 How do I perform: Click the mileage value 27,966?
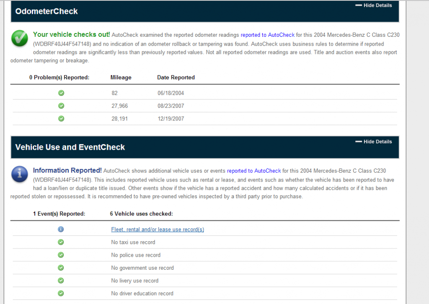119,106
